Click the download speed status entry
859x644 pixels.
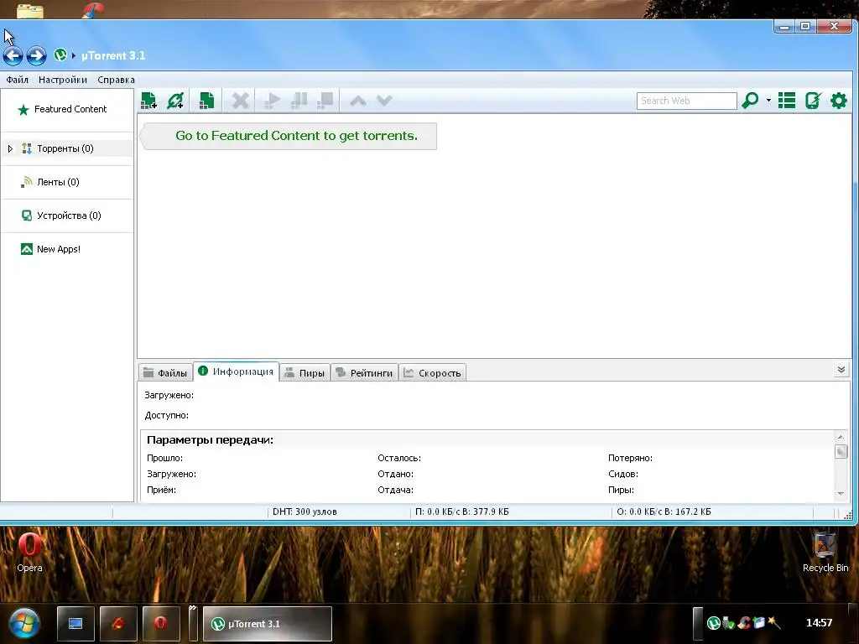[462, 512]
